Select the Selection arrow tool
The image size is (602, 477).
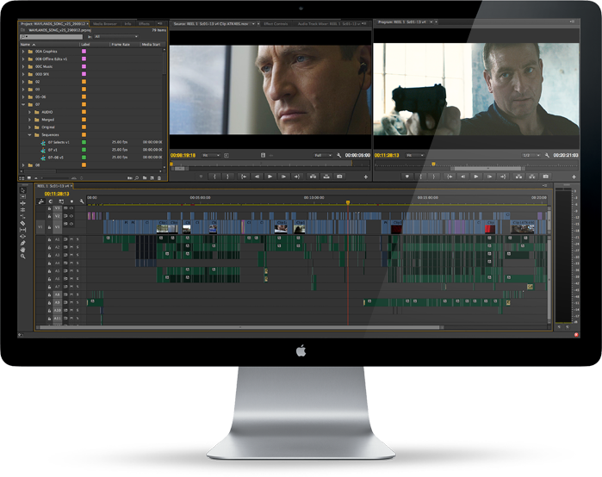point(23,190)
